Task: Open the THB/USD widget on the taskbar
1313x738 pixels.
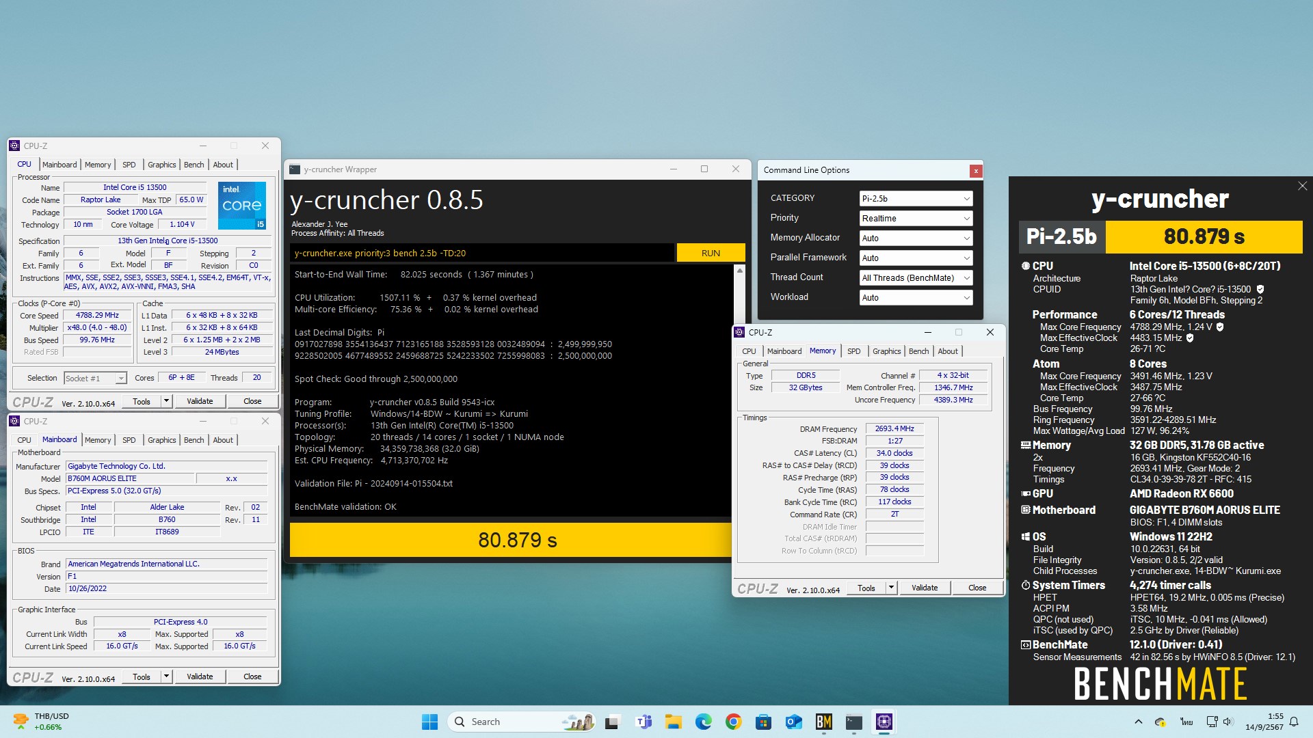Action: tap(41, 722)
